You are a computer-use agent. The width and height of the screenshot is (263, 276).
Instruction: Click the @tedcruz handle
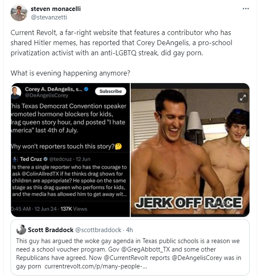[x=60, y=159]
